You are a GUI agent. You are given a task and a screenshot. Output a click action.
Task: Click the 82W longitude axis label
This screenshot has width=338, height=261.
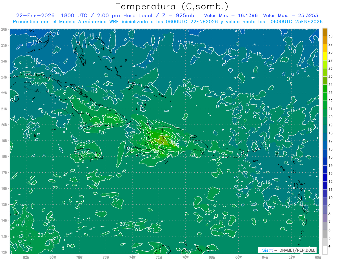pyautogui.click(x=26, y=257)
